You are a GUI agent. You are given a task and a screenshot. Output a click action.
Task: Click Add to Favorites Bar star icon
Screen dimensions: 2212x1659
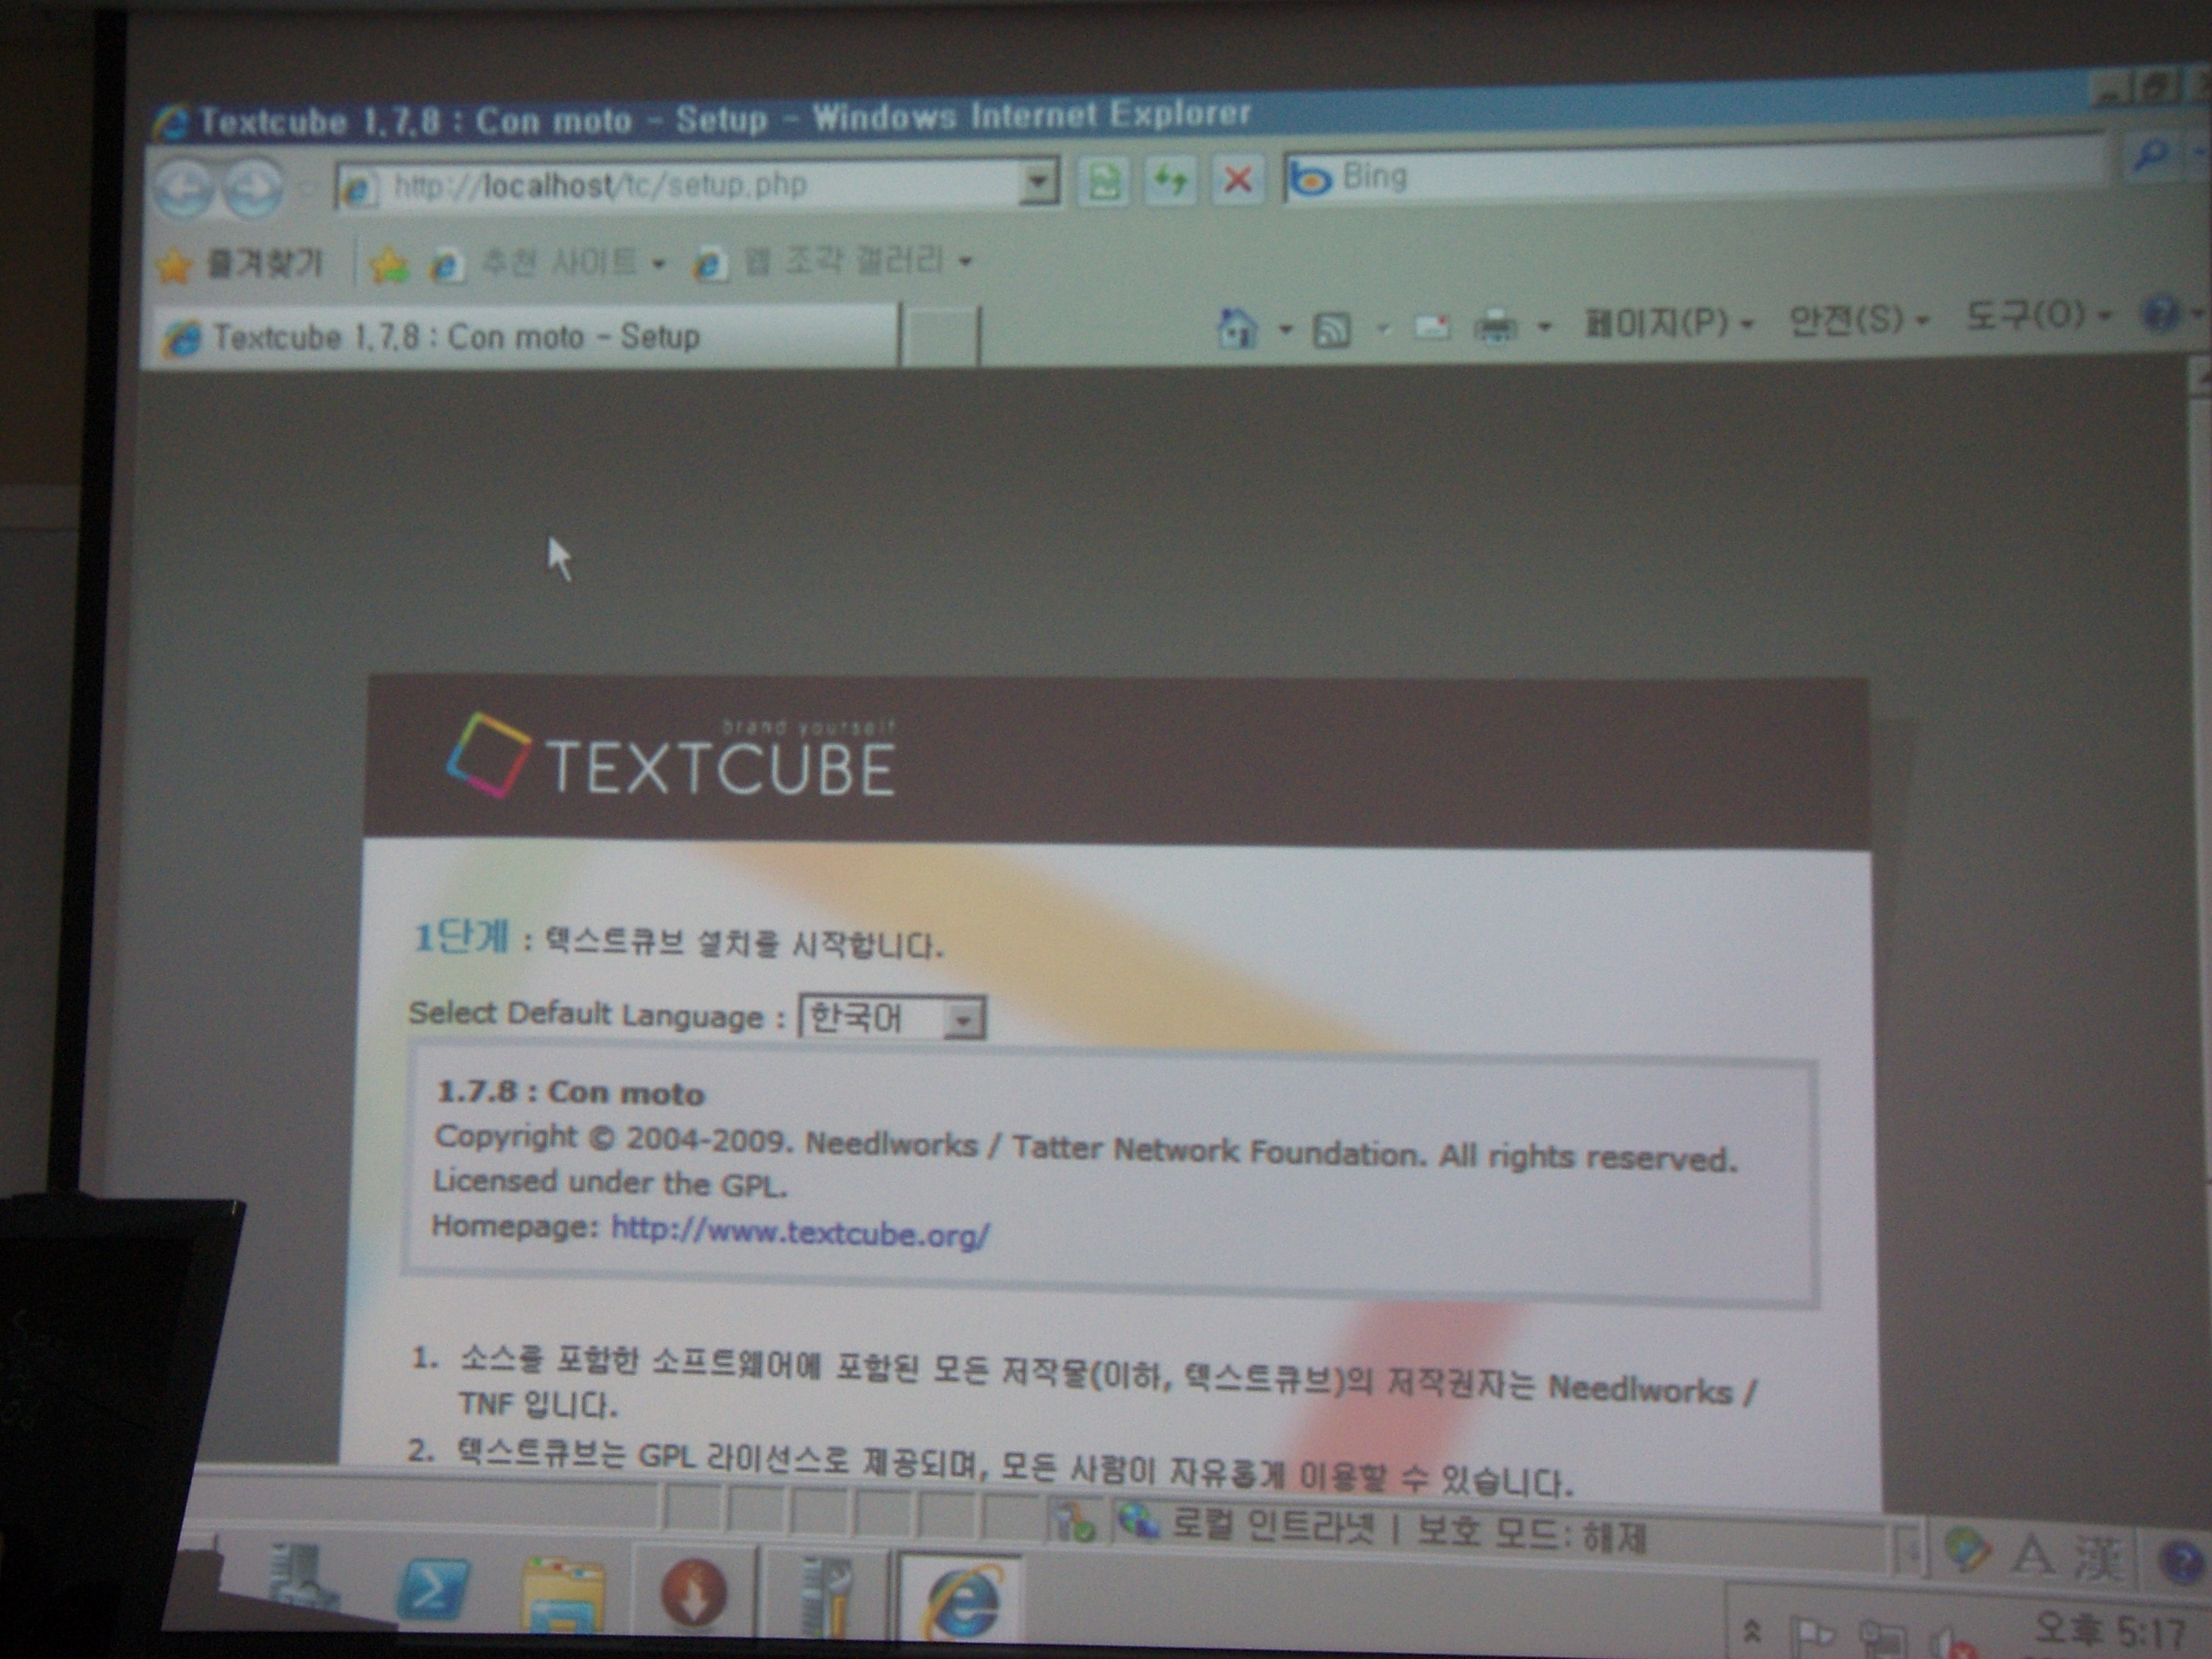point(388,265)
